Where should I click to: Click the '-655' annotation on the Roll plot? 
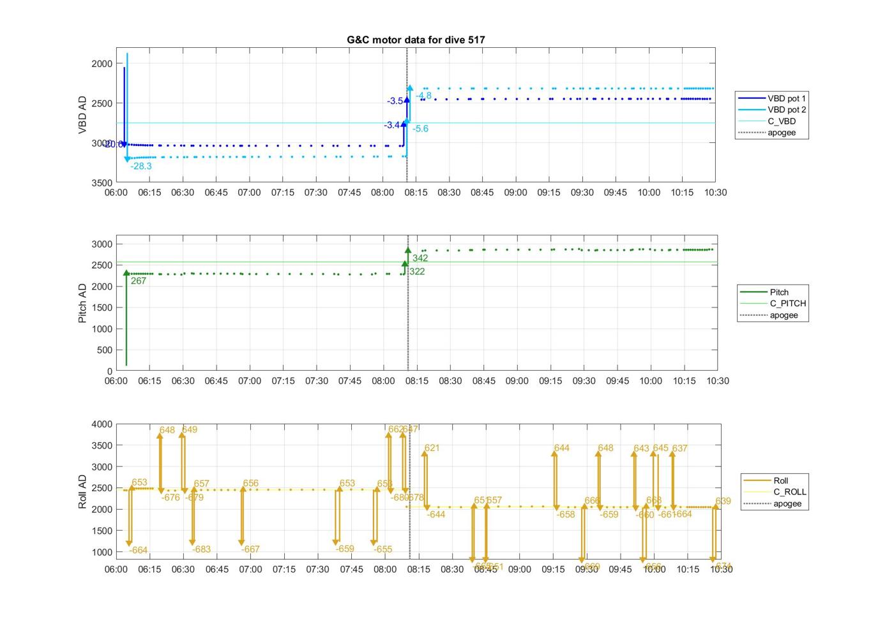click(383, 550)
